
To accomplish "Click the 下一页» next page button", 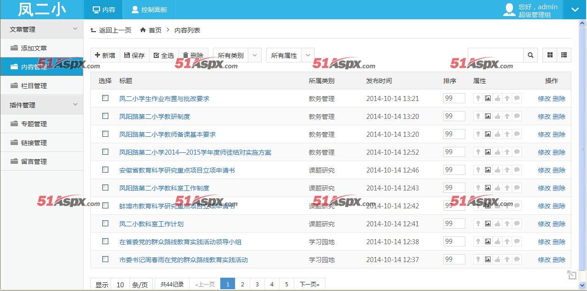I will [x=309, y=284].
